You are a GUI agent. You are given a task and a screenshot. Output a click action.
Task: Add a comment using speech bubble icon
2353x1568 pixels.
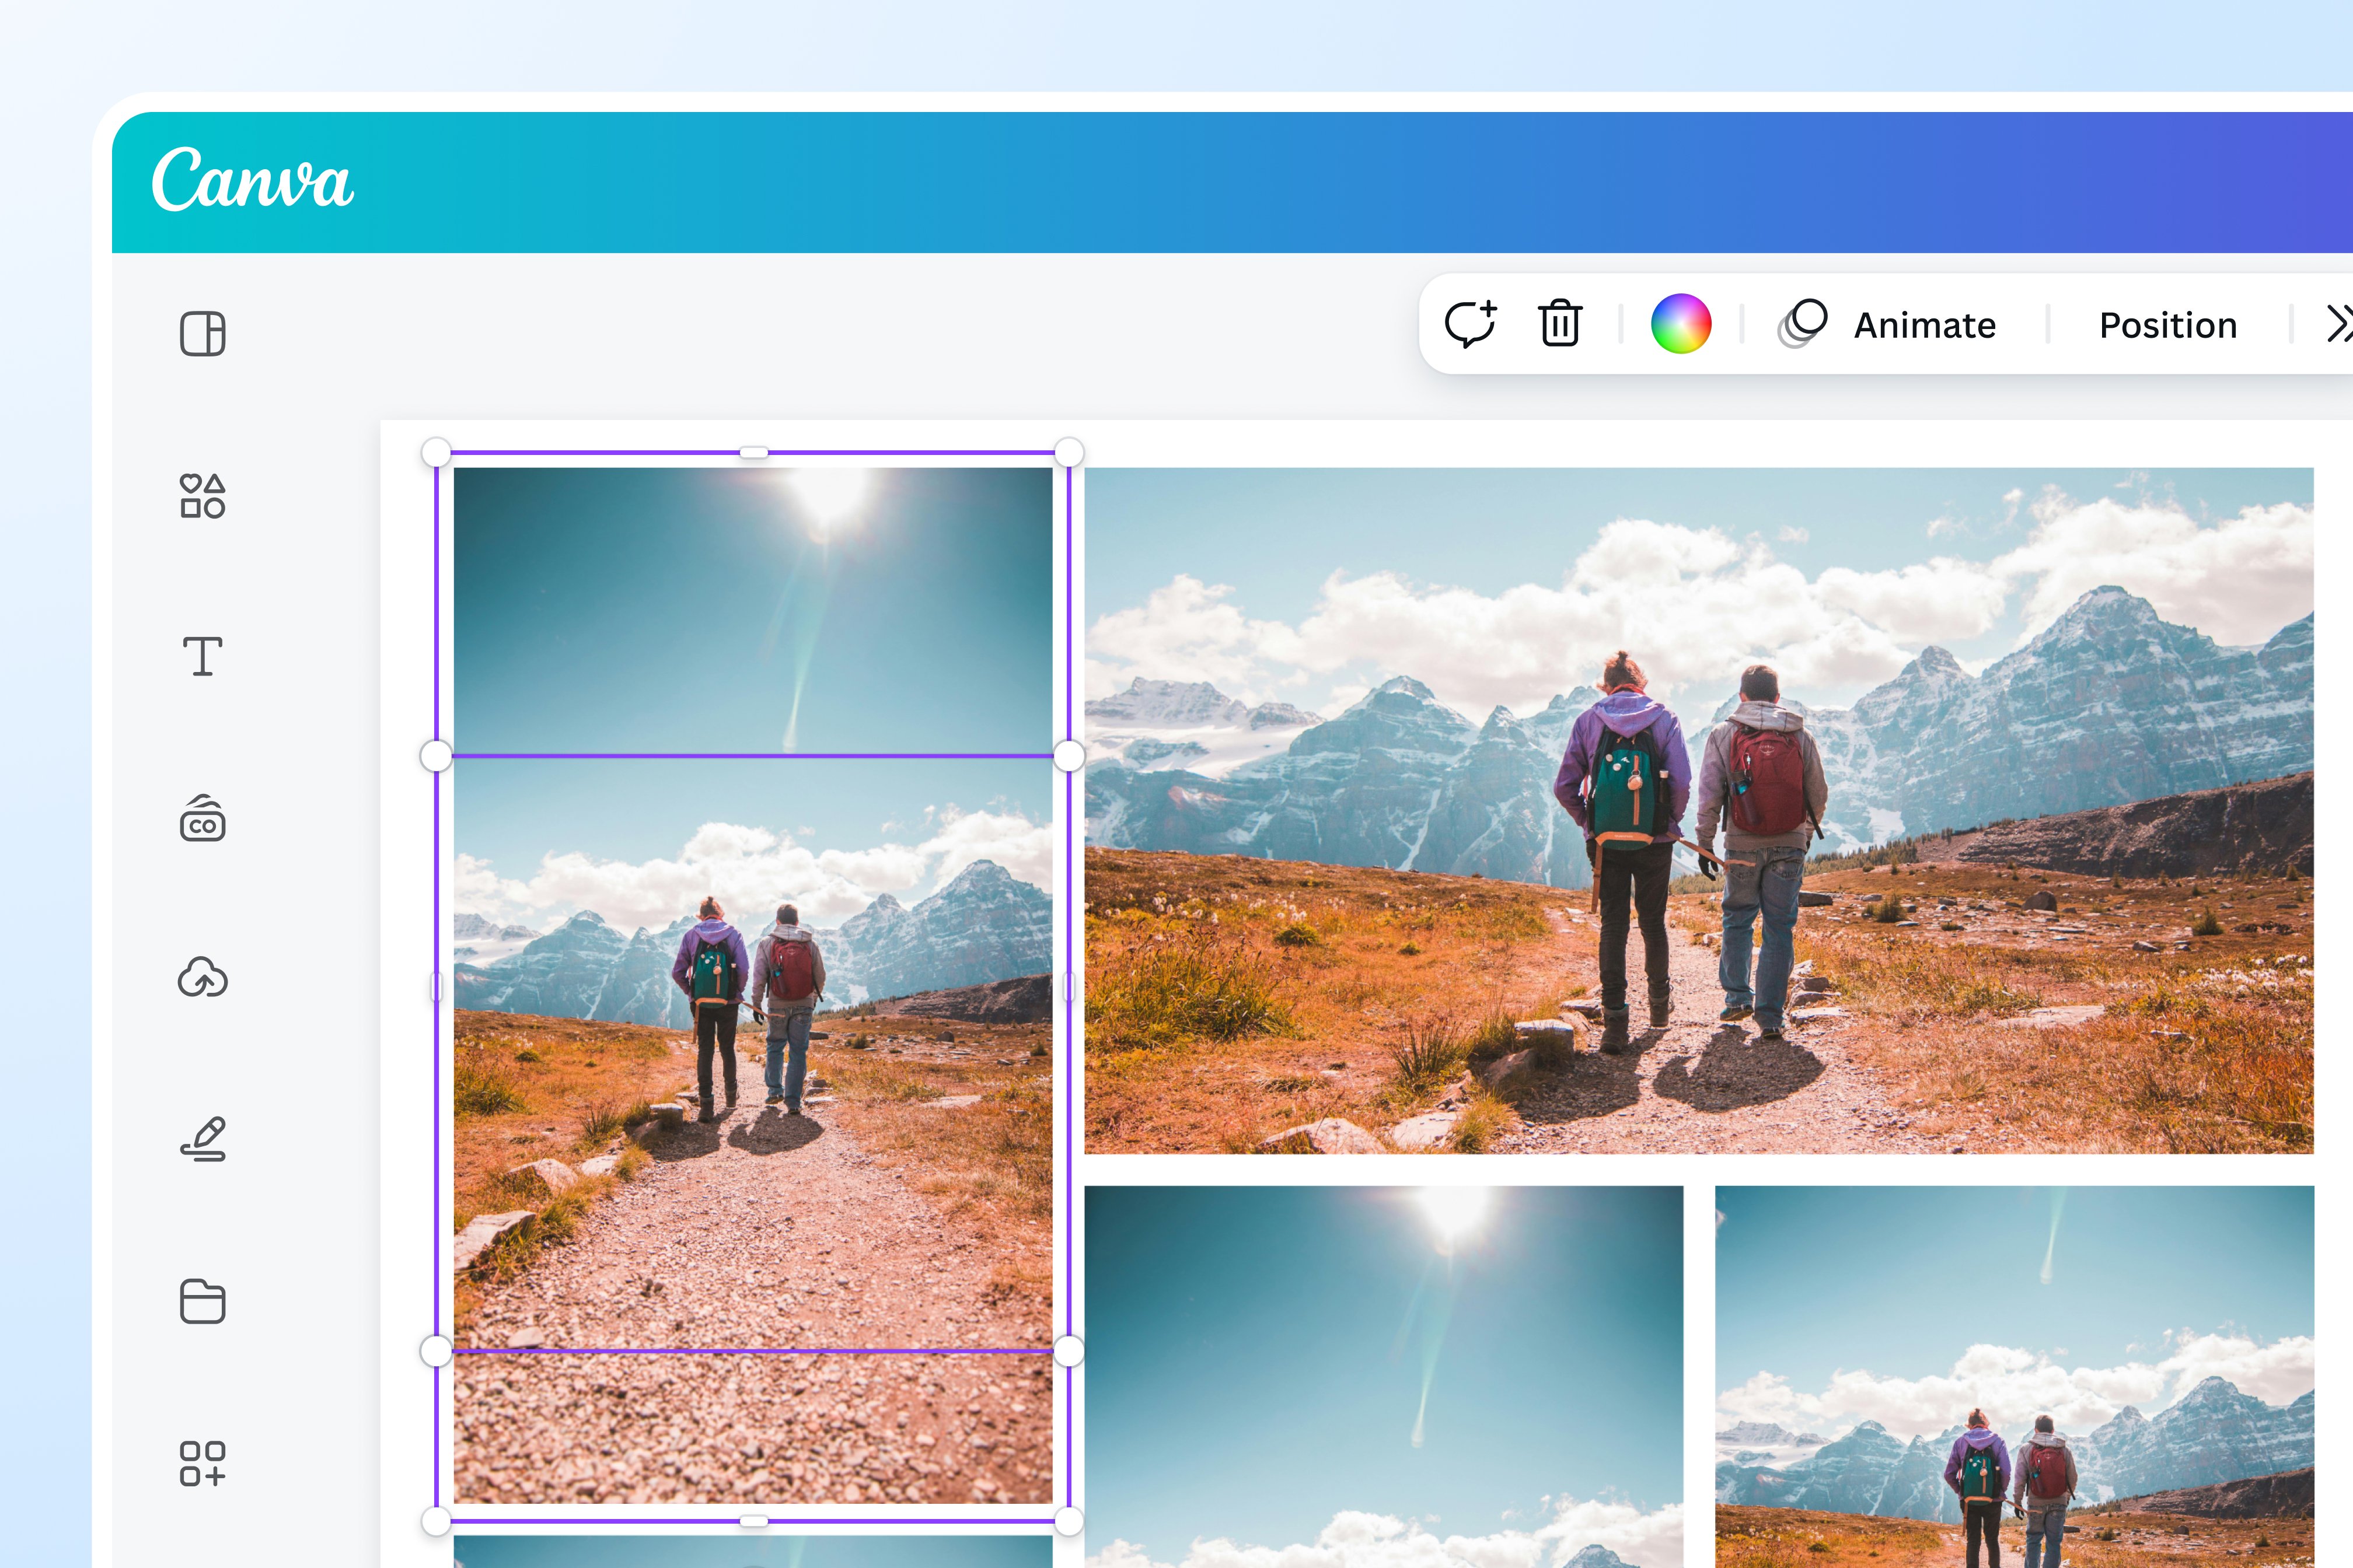(x=1469, y=324)
